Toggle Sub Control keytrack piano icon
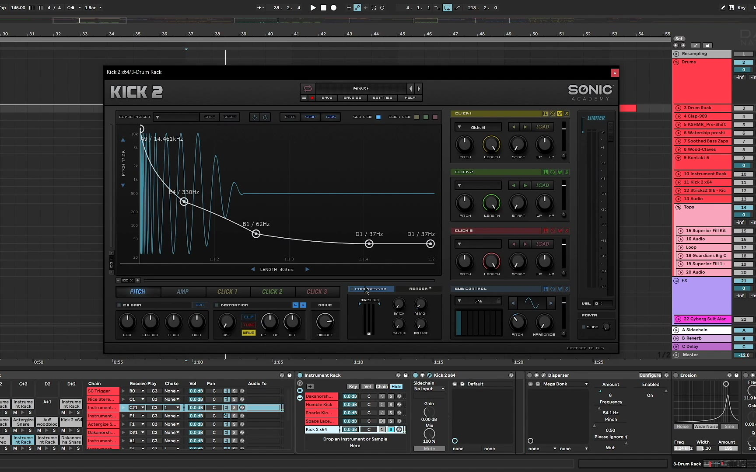The image size is (756, 472). click(x=545, y=289)
